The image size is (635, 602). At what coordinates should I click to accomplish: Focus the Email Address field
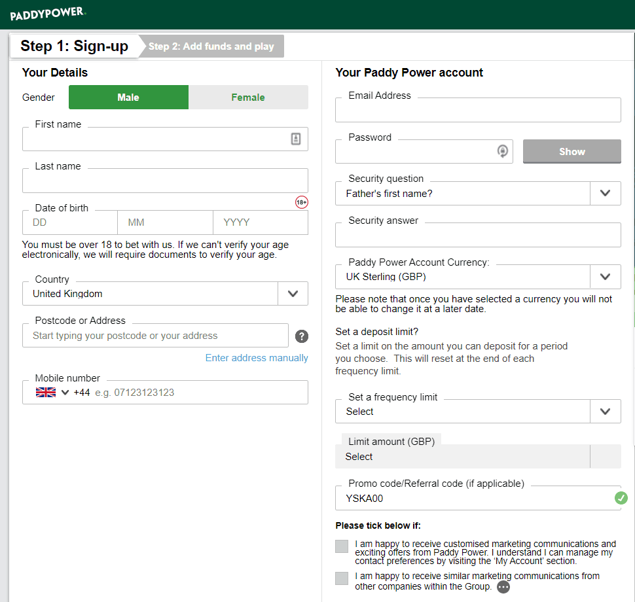tap(478, 110)
